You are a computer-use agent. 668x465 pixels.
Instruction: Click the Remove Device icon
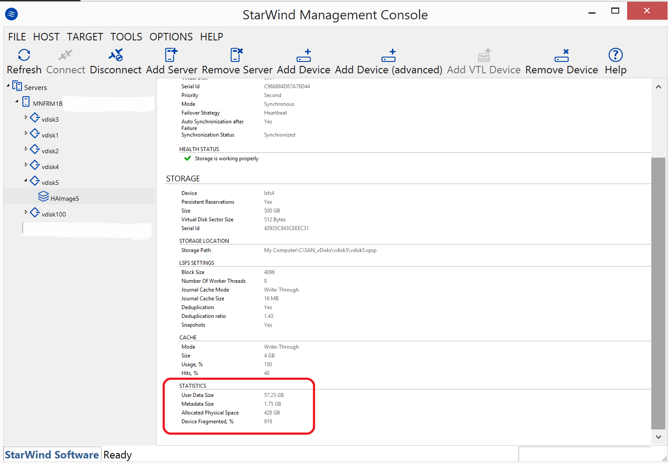click(562, 55)
